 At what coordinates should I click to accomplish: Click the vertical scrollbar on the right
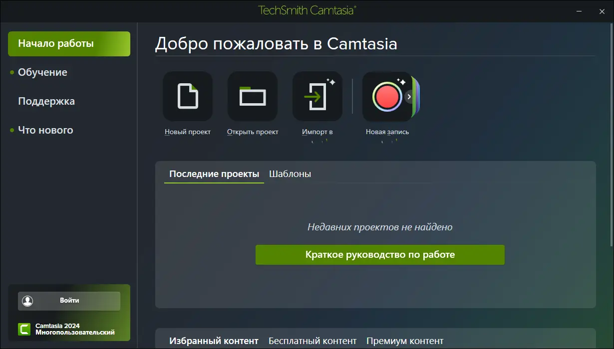[612, 135]
